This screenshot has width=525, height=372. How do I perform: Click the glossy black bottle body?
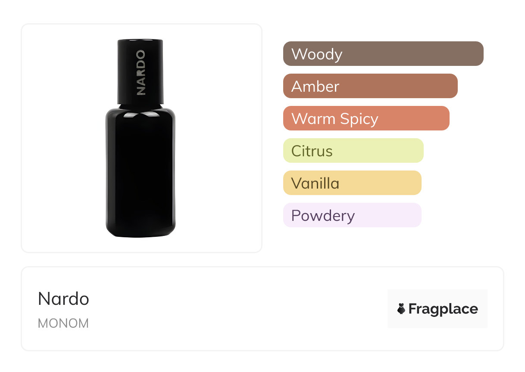(x=141, y=172)
